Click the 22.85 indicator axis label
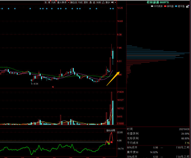The width and height of the screenshot is (191, 158). click(x=120, y=133)
